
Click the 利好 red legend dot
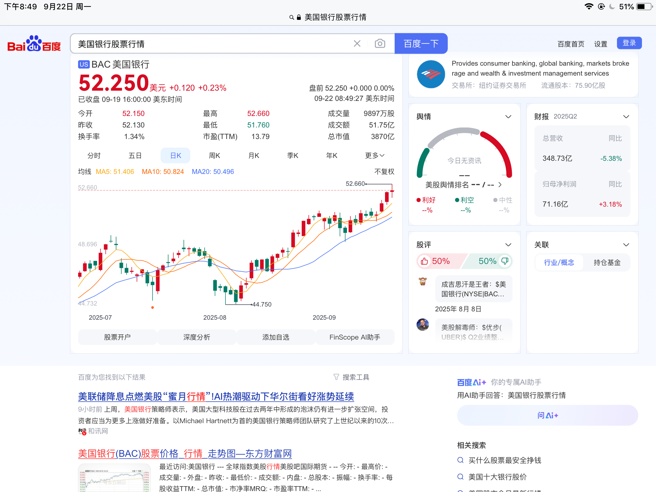tap(418, 200)
